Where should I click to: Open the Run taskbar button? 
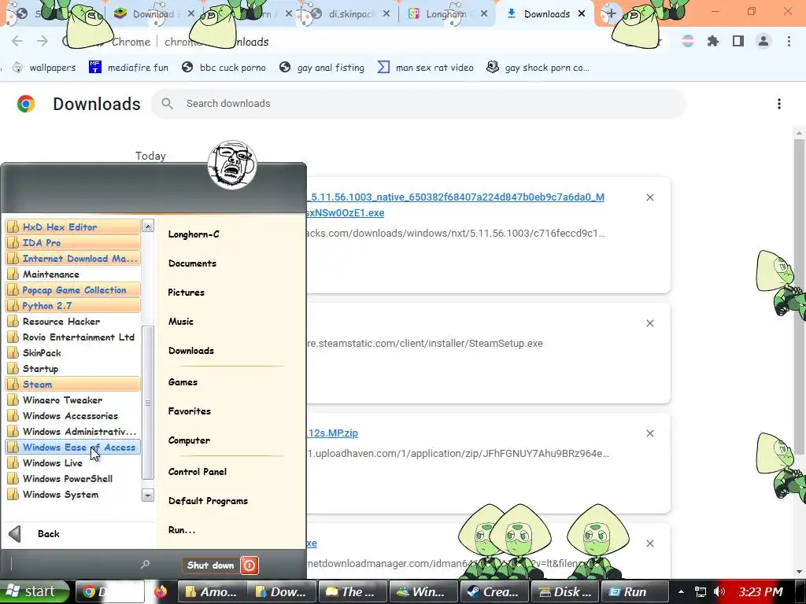tap(635, 591)
